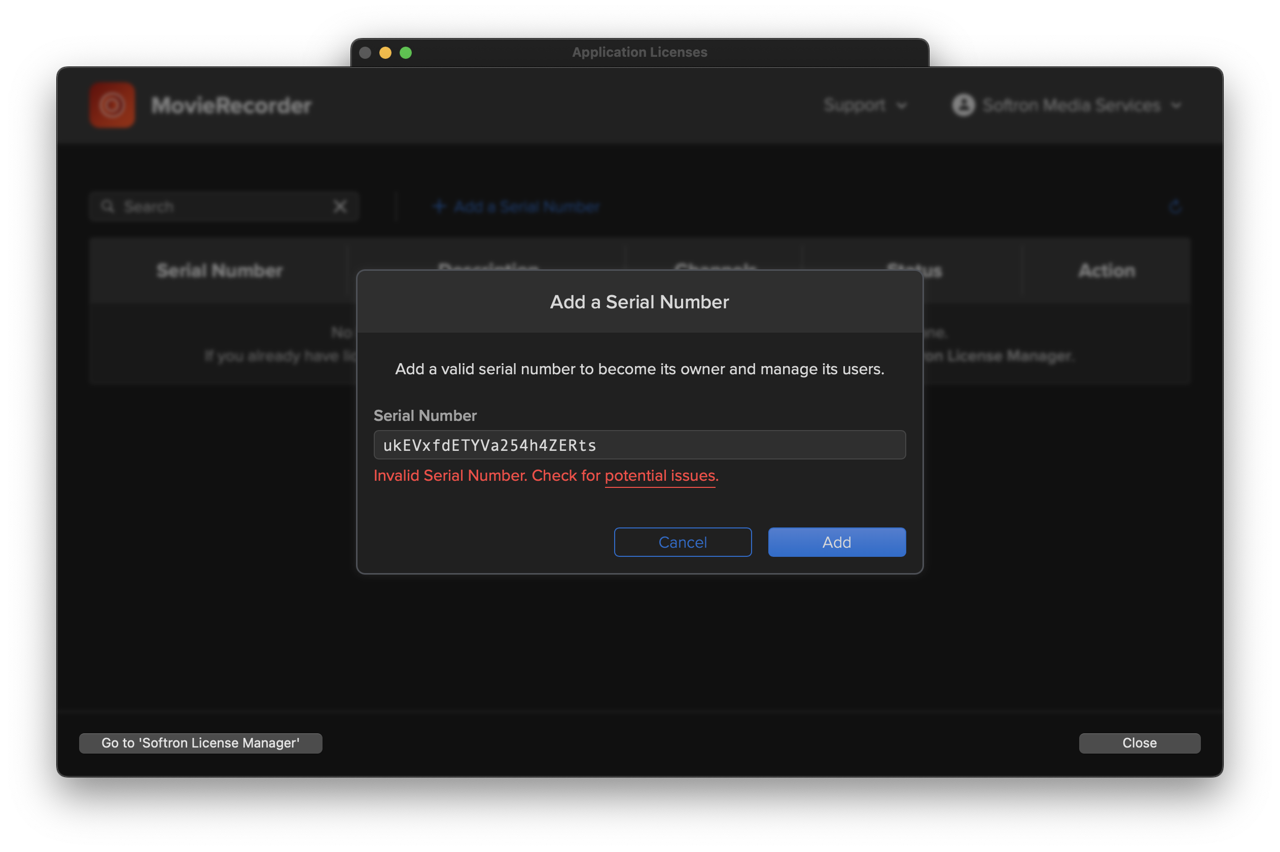
Task: Click the user account avatar icon
Action: click(963, 105)
